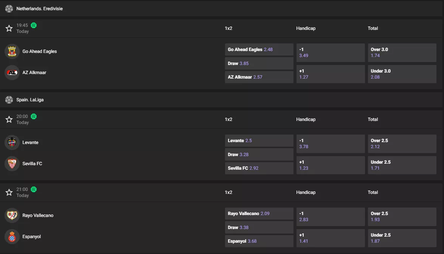This screenshot has height=254, width=444.
Task: Choose Over 3.0 total at 1.74
Action: [x=402, y=53]
